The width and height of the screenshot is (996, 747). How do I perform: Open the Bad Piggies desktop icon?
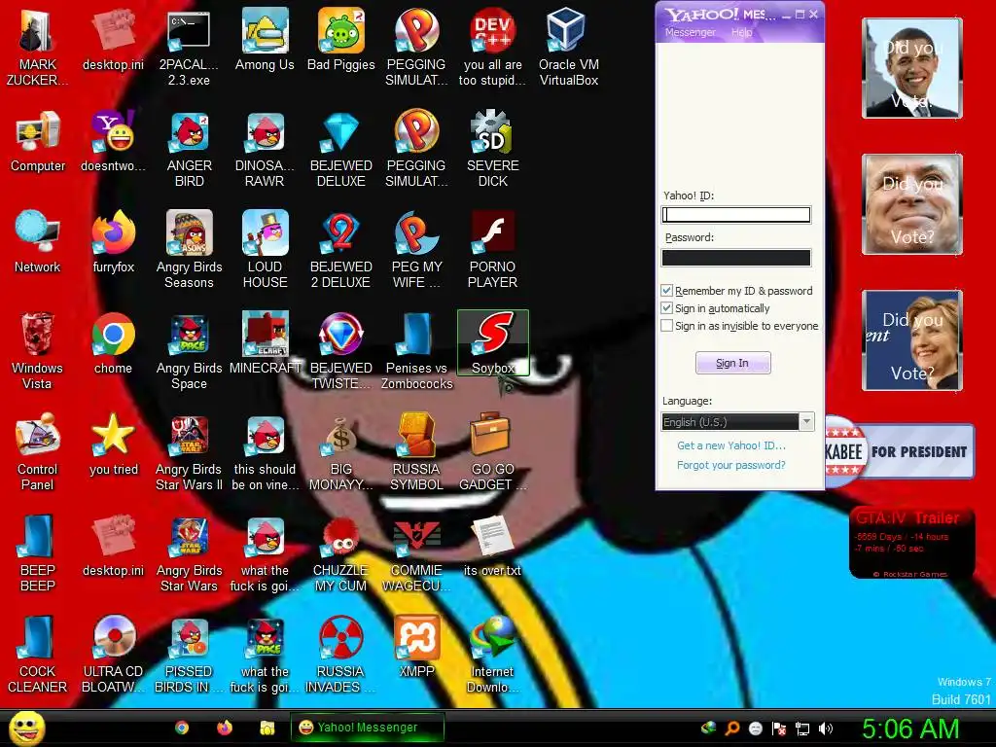(x=341, y=39)
